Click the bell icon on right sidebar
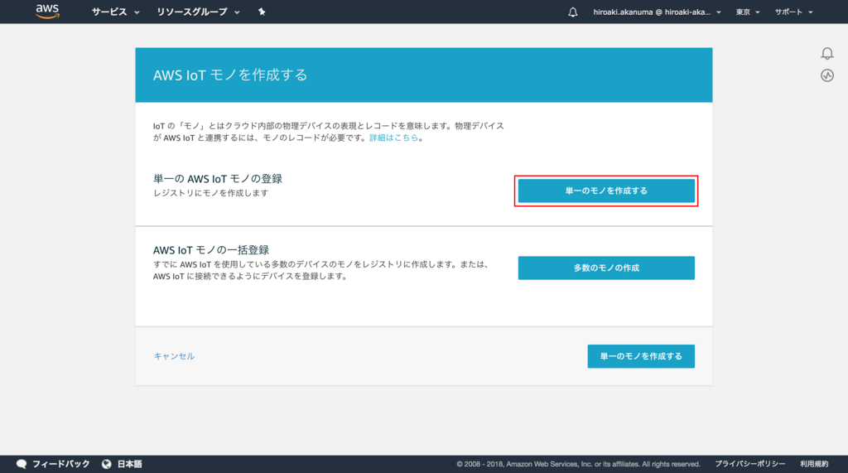 (x=827, y=53)
